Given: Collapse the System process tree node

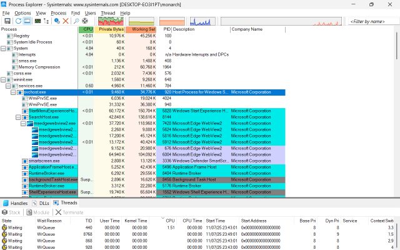Looking at the screenshot, I should [3, 49].
